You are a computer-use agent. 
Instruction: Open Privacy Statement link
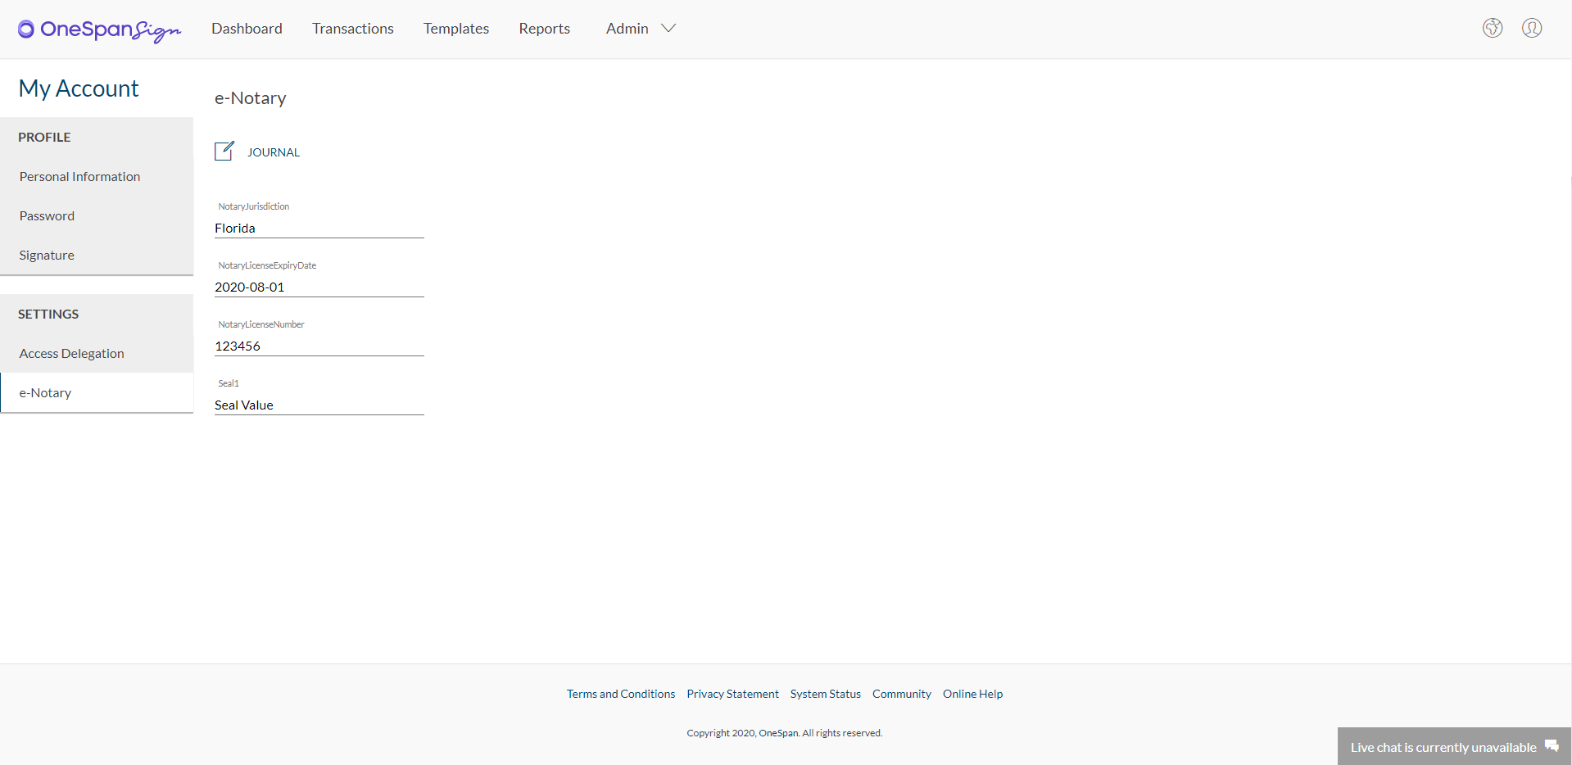(x=733, y=694)
